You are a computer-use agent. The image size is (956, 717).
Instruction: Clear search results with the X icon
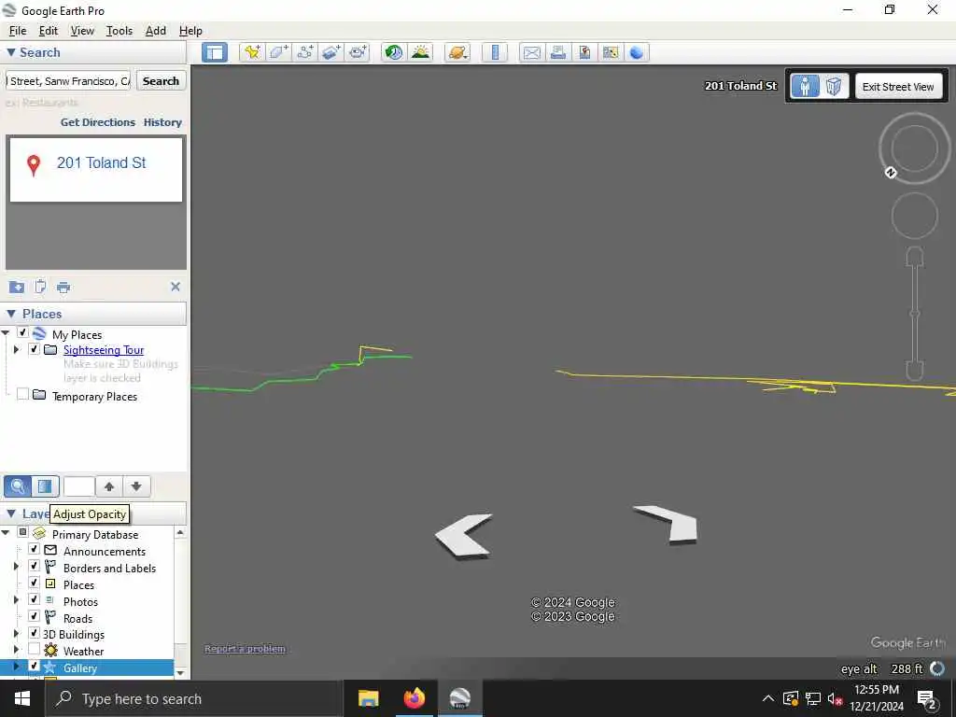(176, 287)
